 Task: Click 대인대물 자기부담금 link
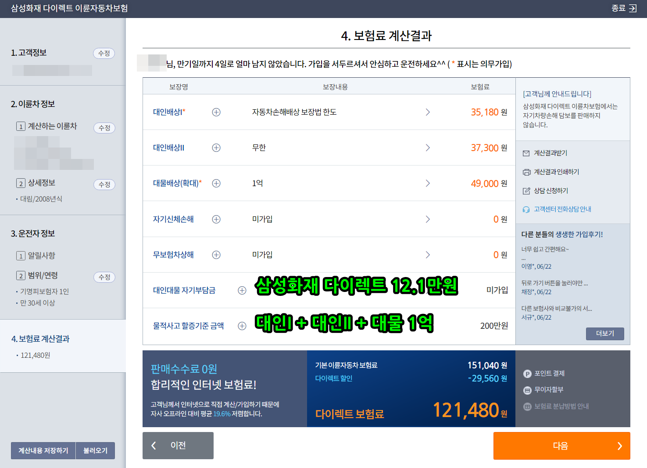coord(184,290)
